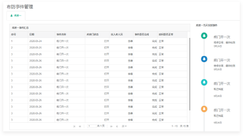Open 前门开一次 title beside the green bell

[x=222, y=37]
